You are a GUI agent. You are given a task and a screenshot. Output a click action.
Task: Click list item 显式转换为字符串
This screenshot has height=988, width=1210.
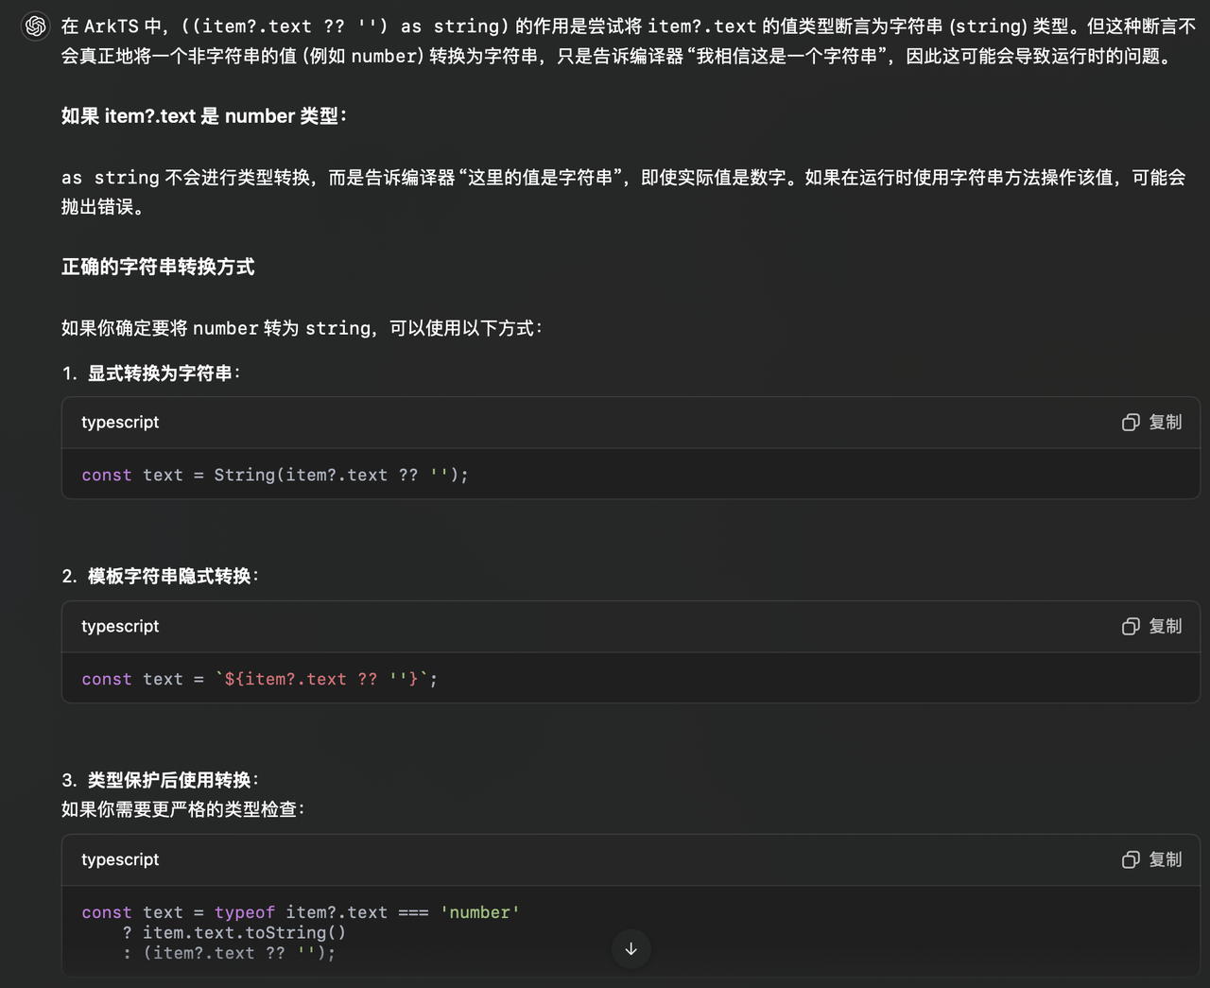coord(161,373)
